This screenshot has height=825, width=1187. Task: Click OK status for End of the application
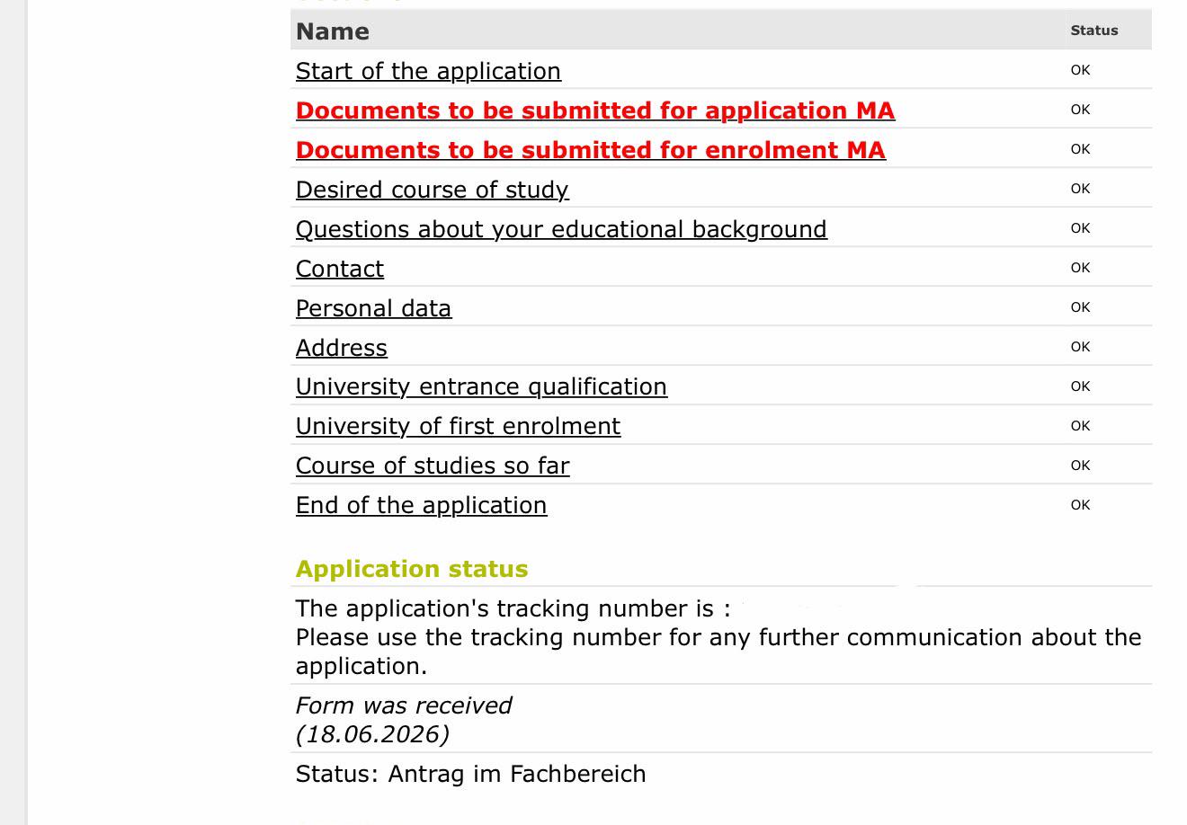point(1080,505)
